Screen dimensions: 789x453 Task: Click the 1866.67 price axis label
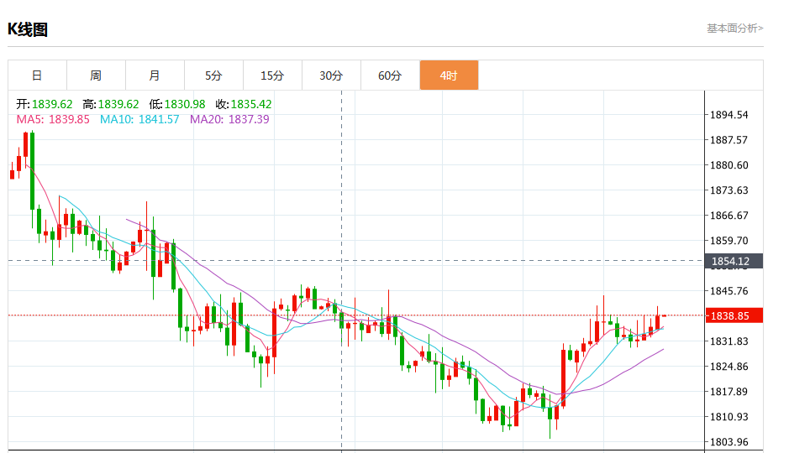(x=729, y=216)
